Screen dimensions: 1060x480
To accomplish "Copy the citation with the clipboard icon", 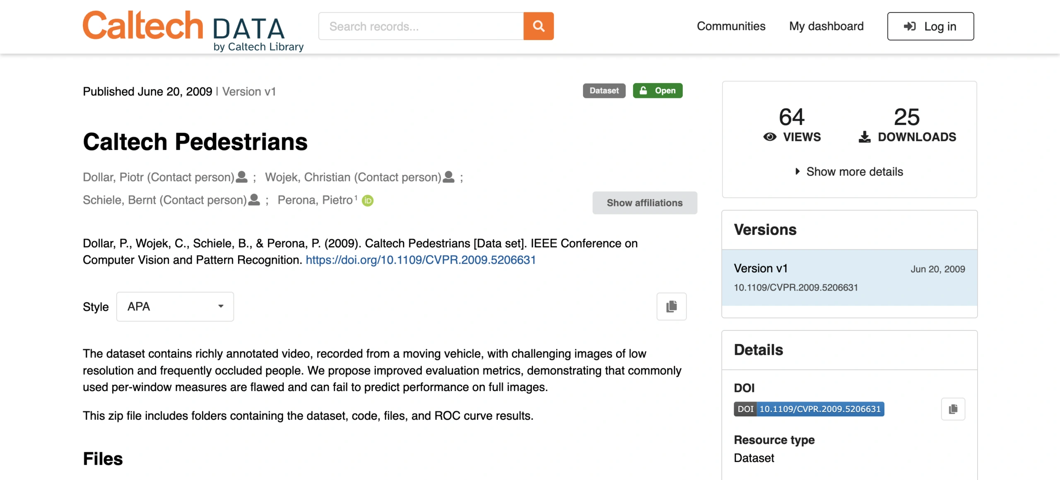I will tap(671, 306).
